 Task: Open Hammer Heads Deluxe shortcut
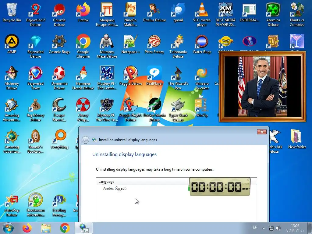[x=83, y=78]
